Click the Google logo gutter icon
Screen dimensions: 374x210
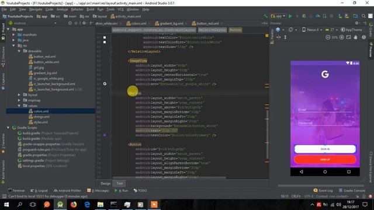pyautogui.click(x=105, y=84)
